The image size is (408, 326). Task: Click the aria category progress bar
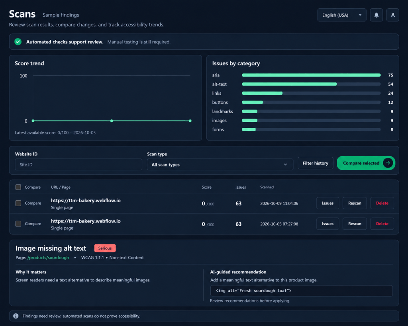point(311,75)
